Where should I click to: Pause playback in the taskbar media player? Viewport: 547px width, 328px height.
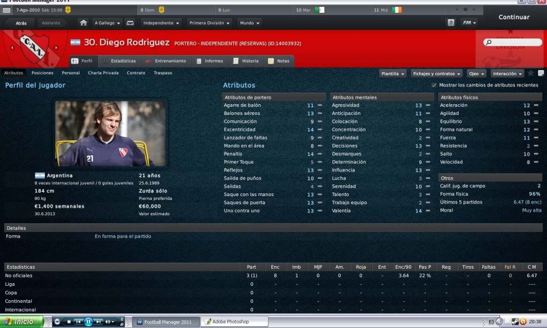(88, 322)
